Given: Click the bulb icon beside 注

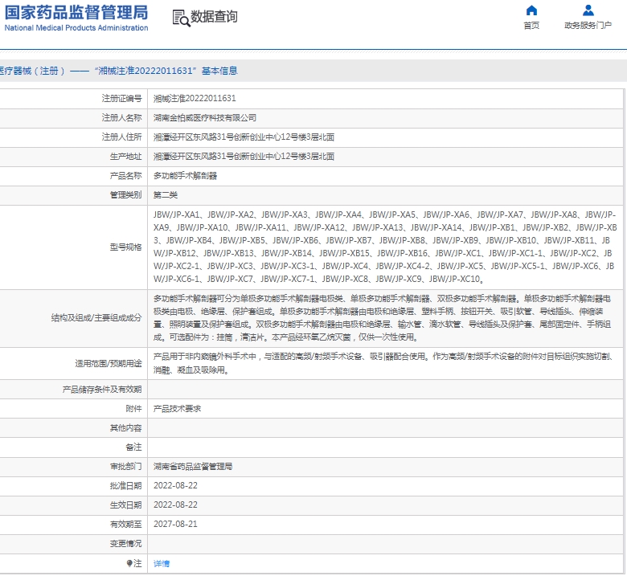Looking at the screenshot, I should click(129, 564).
